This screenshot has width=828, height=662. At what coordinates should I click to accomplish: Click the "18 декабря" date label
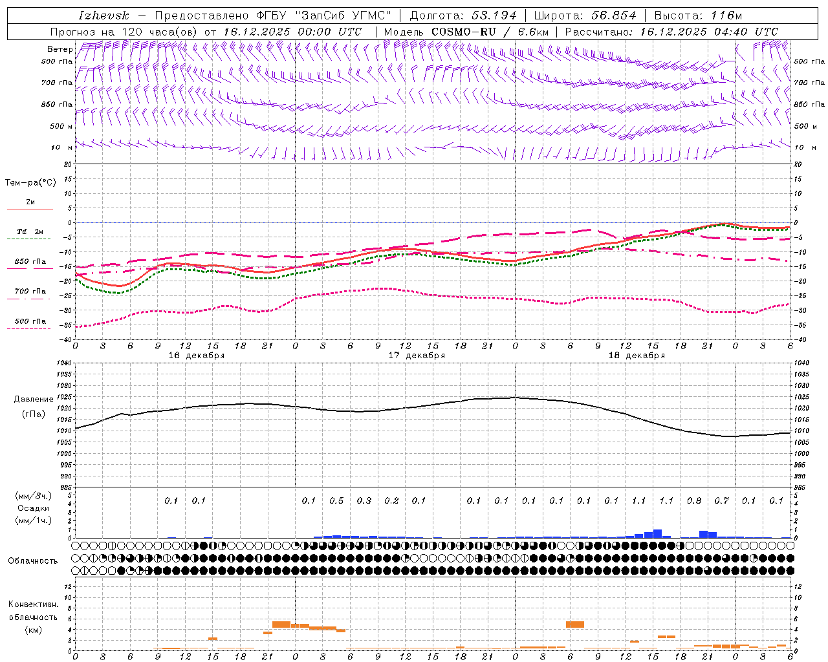(x=637, y=356)
